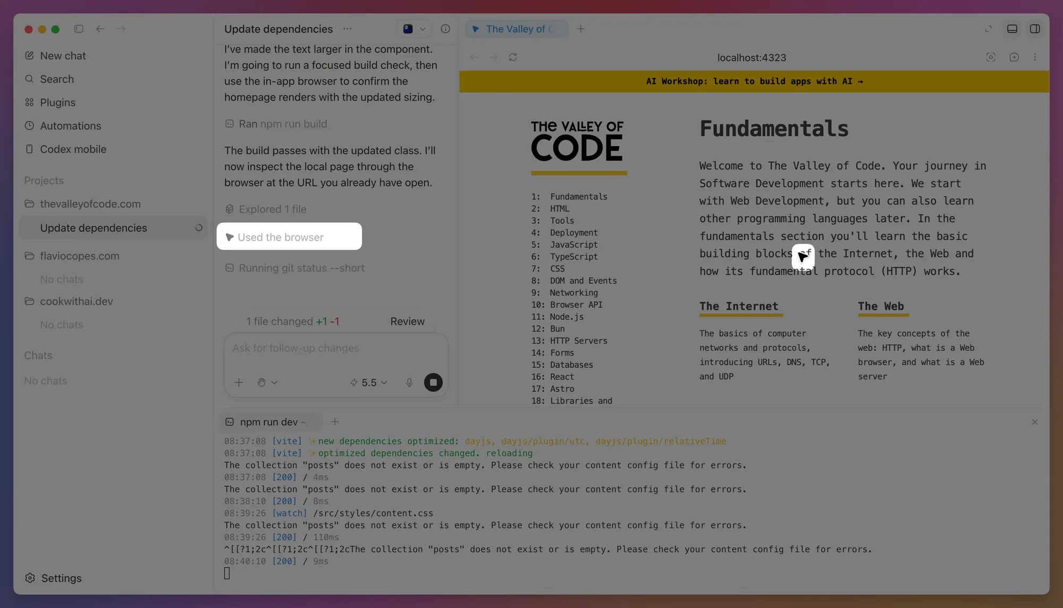
Task: Click browser forward arrow
Action: (494, 57)
